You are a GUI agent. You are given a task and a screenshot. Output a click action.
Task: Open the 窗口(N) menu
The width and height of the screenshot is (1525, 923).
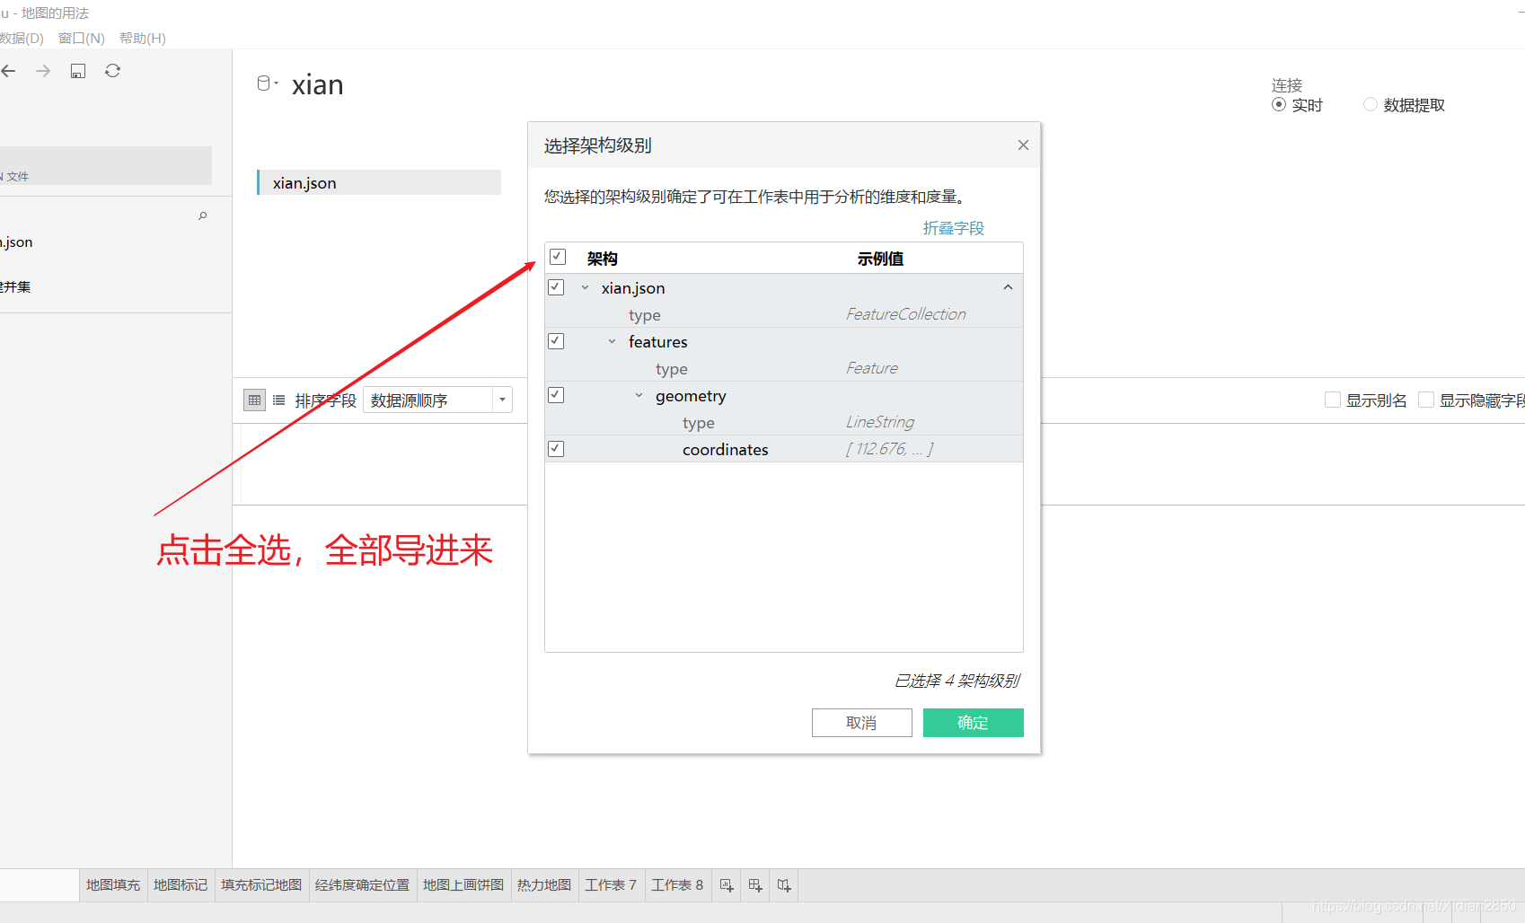[x=82, y=39]
